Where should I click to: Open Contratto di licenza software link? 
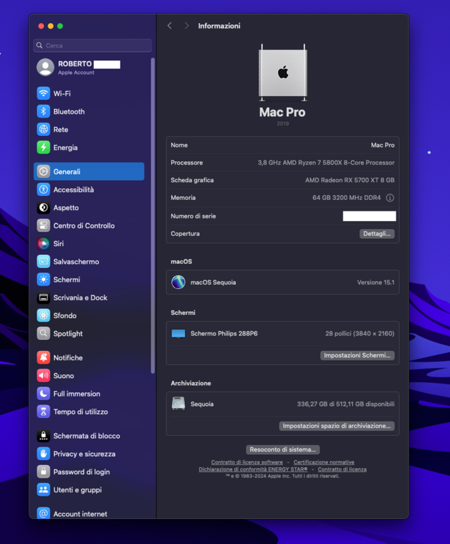(247, 462)
